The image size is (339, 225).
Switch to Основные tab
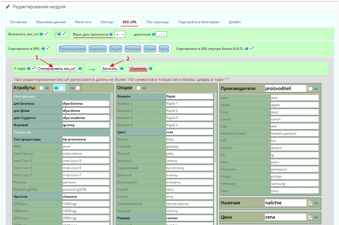19,22
